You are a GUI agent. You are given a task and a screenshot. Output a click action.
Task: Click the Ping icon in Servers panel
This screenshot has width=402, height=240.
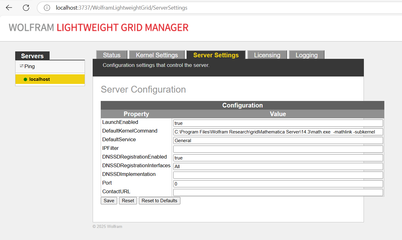(21, 66)
